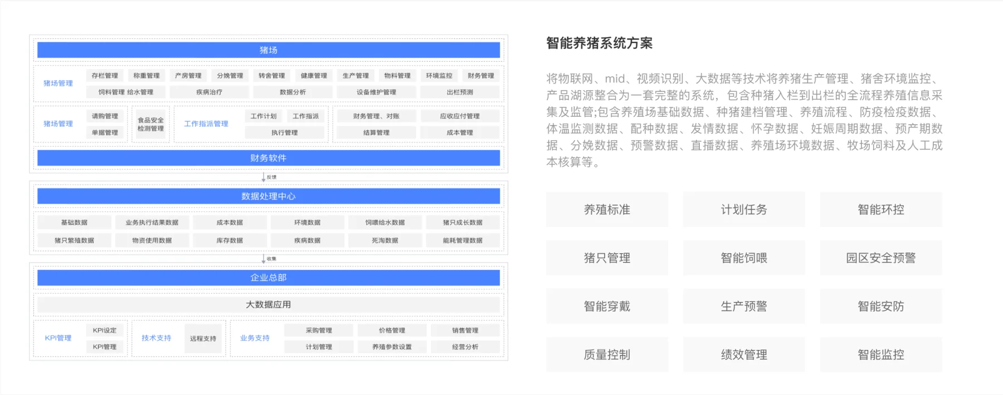The width and height of the screenshot is (1003, 395).
Task: Select the 绩效管理 card
Action: tap(744, 355)
